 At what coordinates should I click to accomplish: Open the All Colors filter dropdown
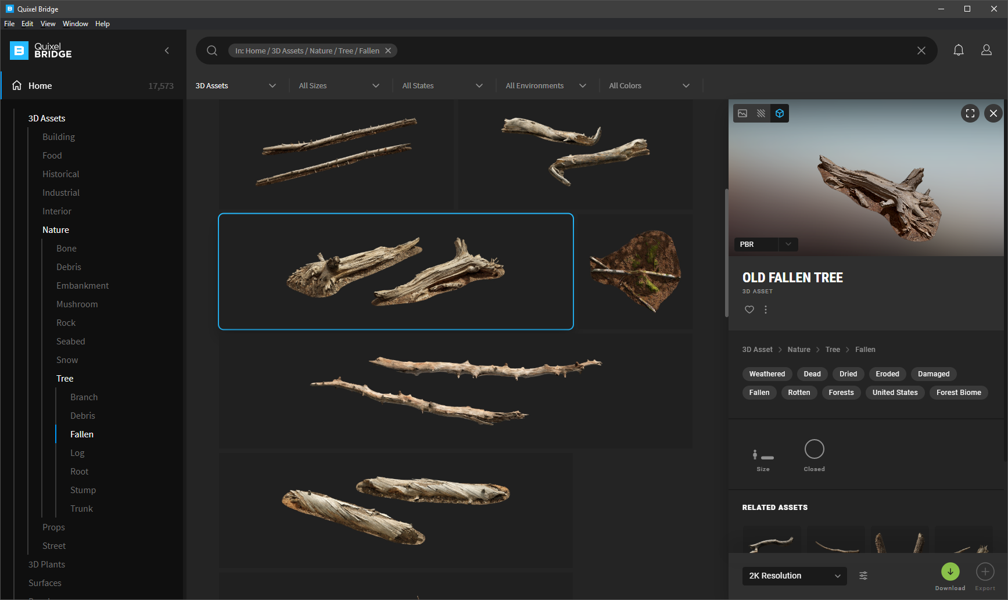650,85
